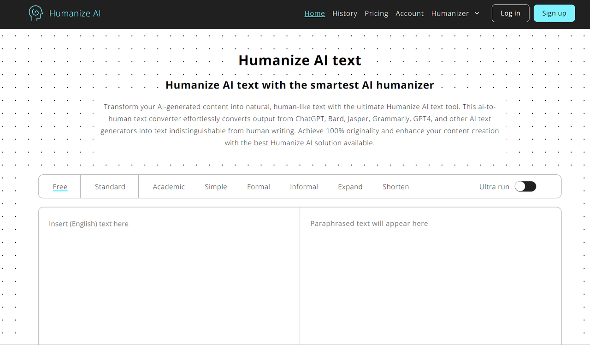Open the Humanize AI brand name link
This screenshot has height=345, width=590.
[x=75, y=13]
